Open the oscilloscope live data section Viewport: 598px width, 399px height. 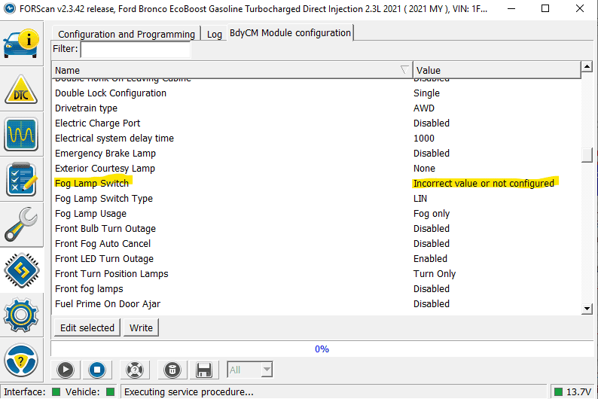(21, 134)
